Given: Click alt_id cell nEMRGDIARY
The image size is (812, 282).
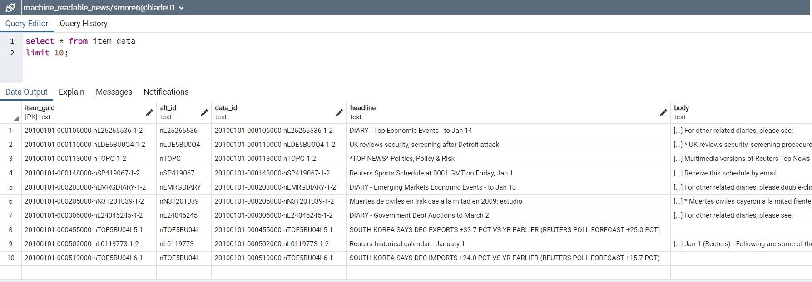Looking at the screenshot, I should coord(184,187).
